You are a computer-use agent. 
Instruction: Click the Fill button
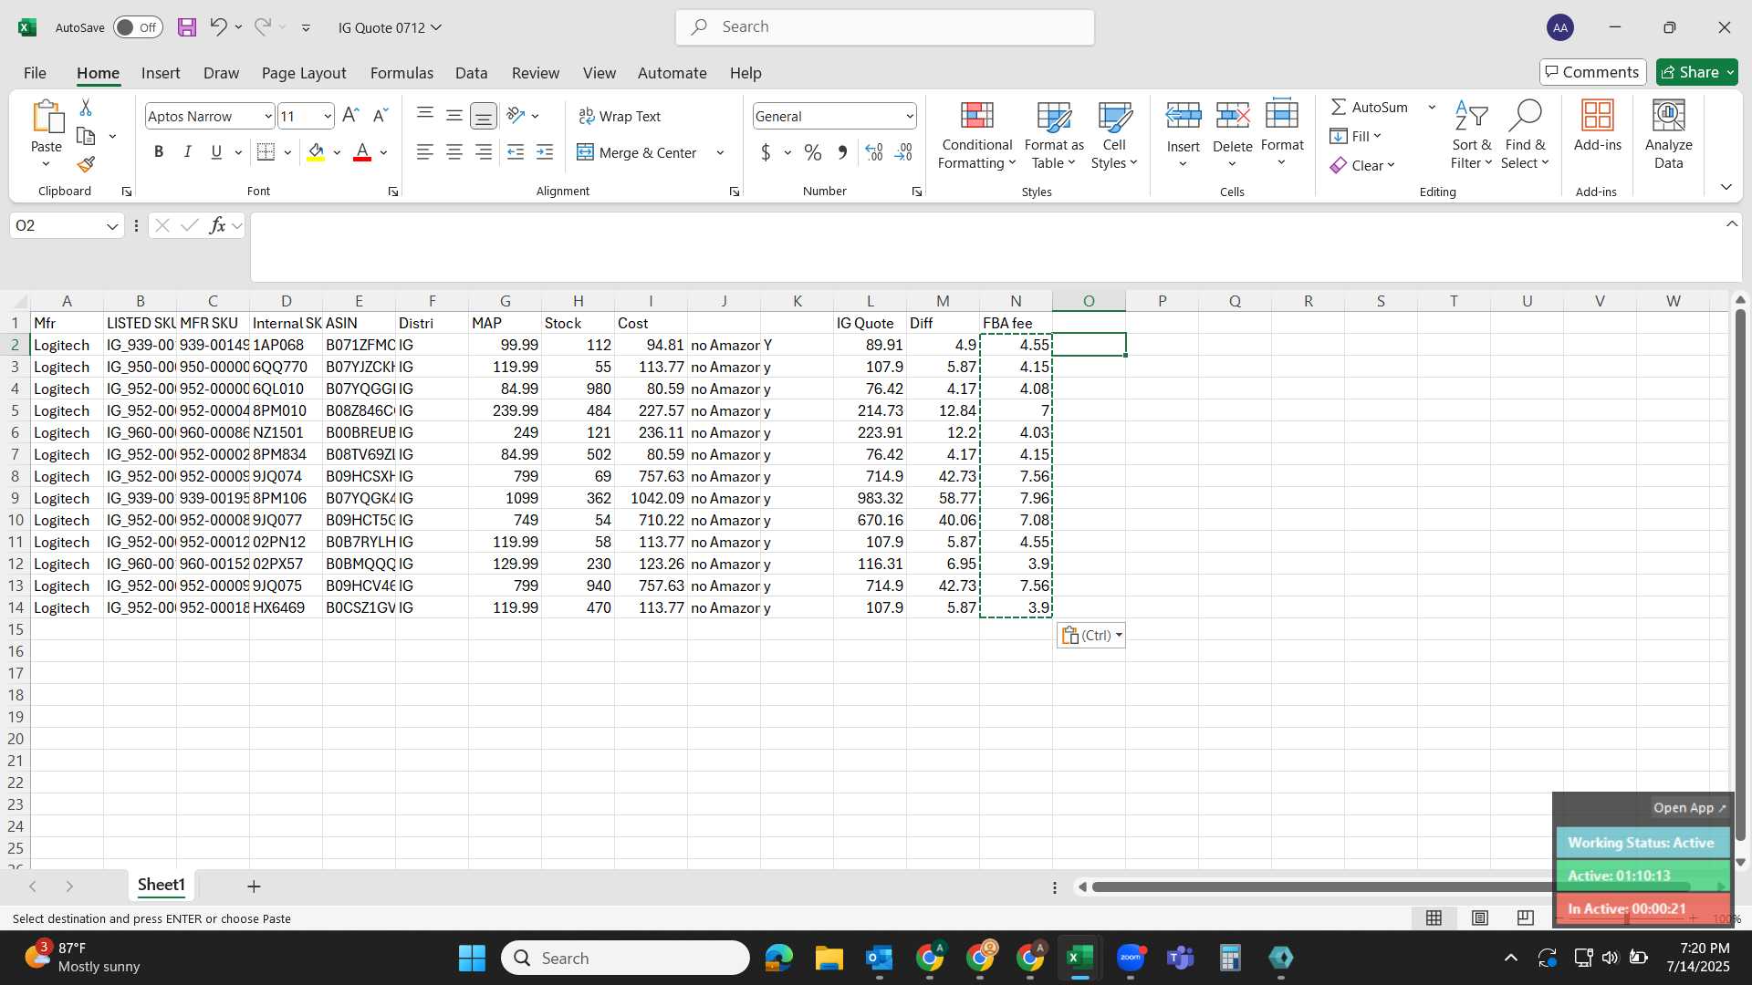(1355, 136)
